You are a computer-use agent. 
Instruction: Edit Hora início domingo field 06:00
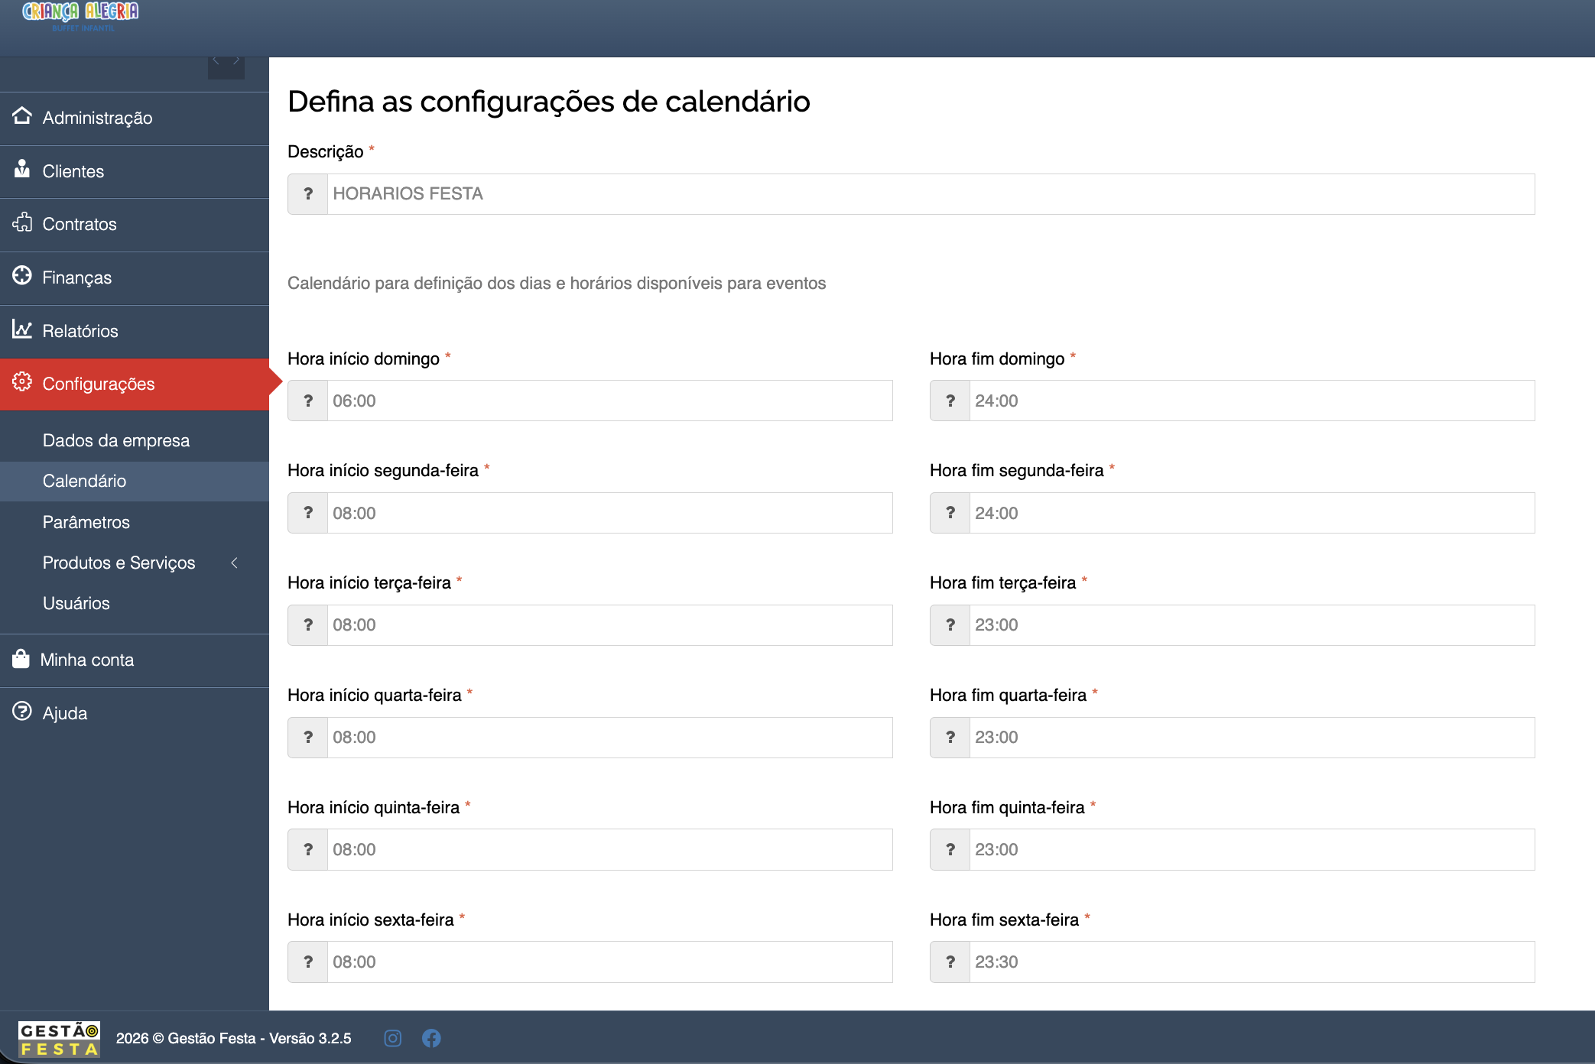point(609,401)
